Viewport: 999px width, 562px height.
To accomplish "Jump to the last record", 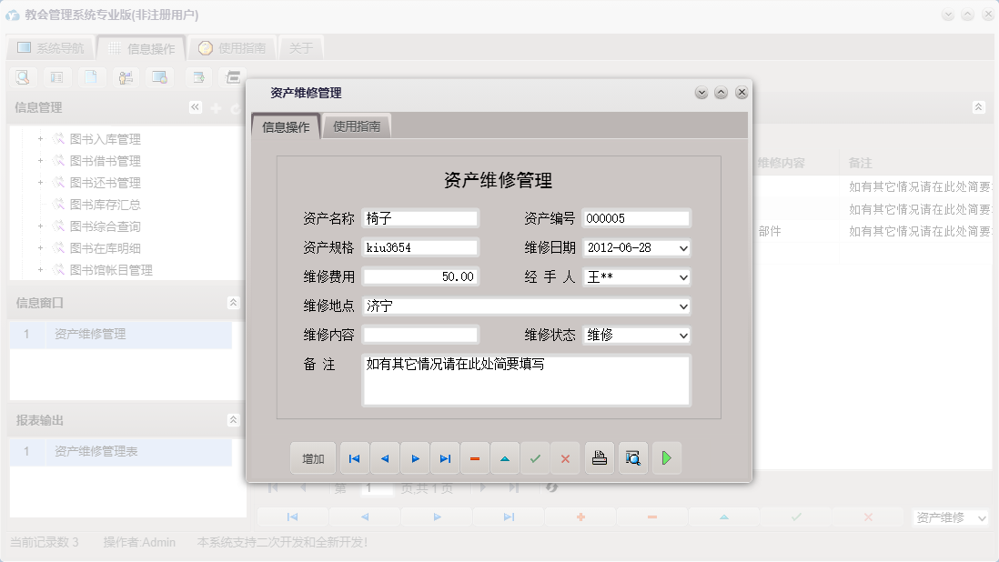I will coord(444,458).
